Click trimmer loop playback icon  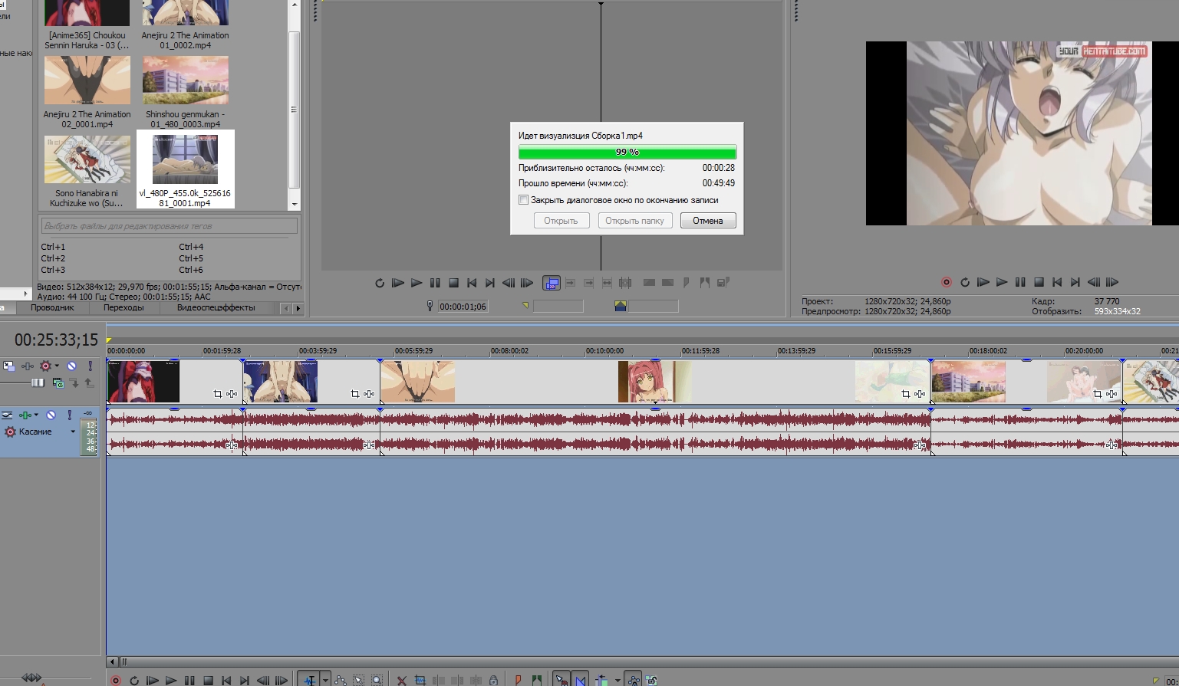pyautogui.click(x=380, y=283)
